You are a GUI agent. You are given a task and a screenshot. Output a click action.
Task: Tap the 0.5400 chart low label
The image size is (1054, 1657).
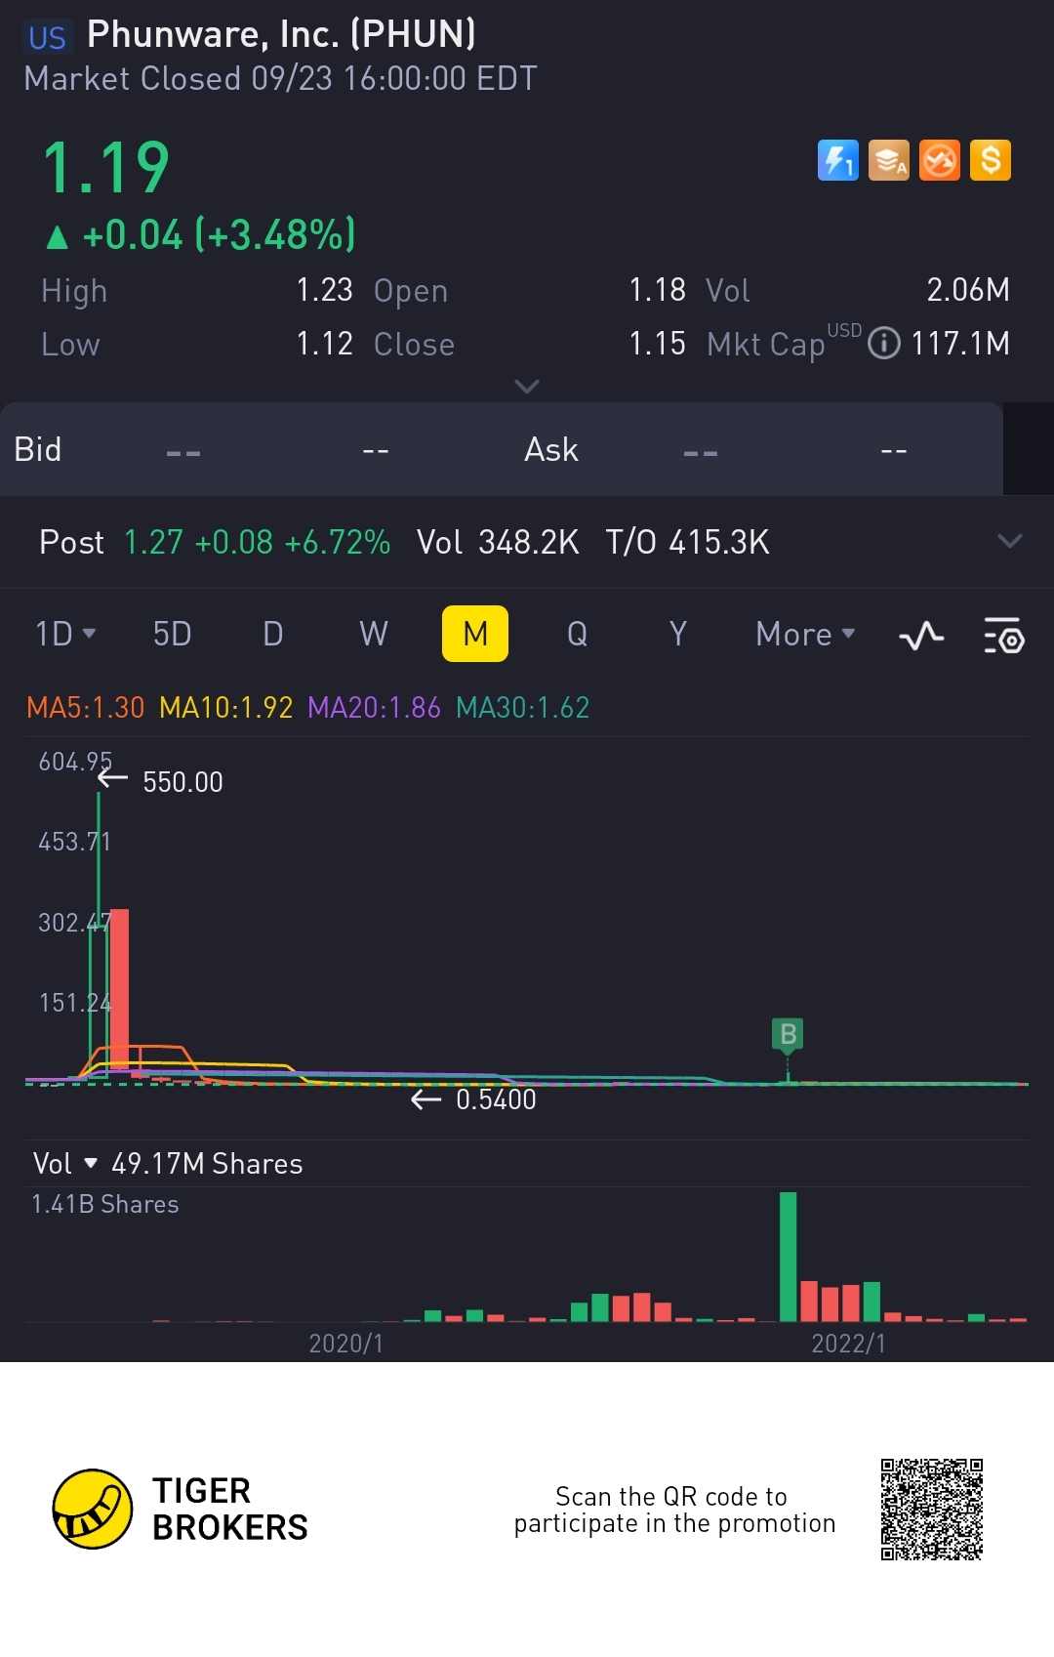pos(496,1099)
